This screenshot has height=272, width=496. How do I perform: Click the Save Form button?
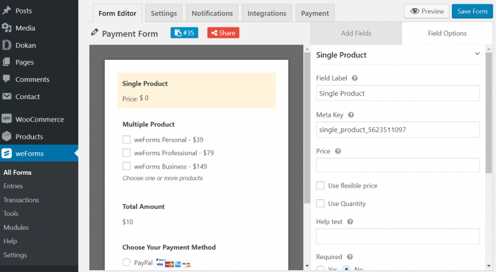pyautogui.click(x=472, y=12)
